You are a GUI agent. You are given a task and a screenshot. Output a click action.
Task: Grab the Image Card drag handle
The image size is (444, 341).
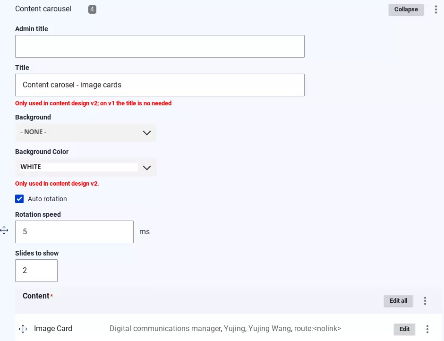[x=23, y=329]
